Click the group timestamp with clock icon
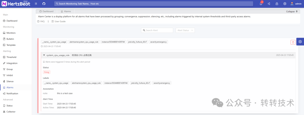The width and height of the screenshot is (304, 115). [x=51, y=46]
